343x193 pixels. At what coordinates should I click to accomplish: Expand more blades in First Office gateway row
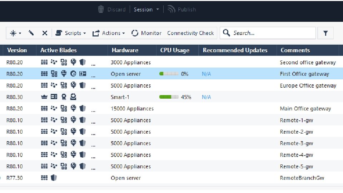pyautogui.click(x=93, y=76)
